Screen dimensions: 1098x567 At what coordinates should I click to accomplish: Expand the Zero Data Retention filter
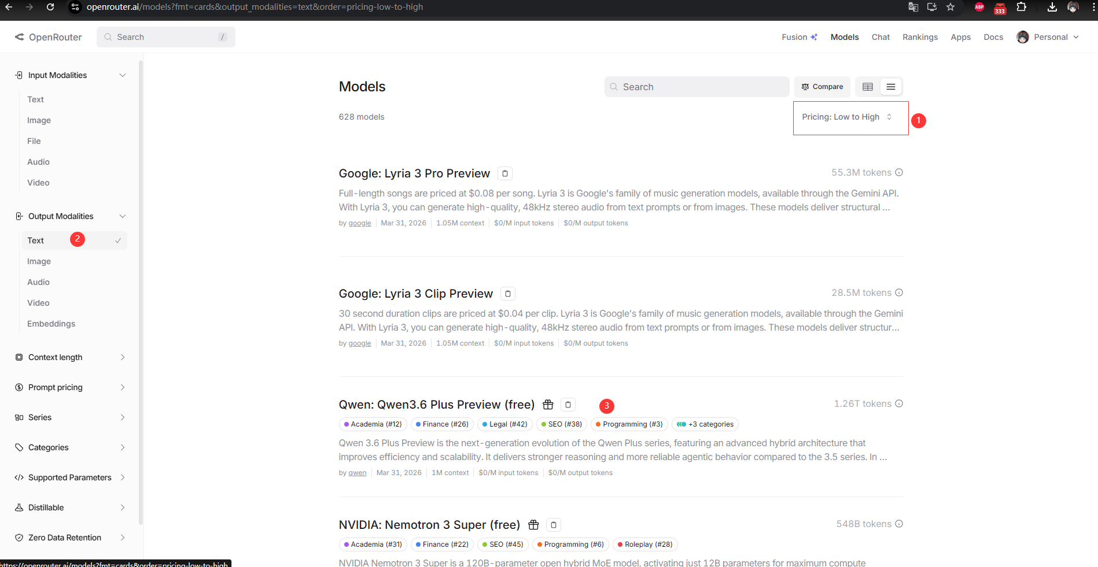click(70, 538)
